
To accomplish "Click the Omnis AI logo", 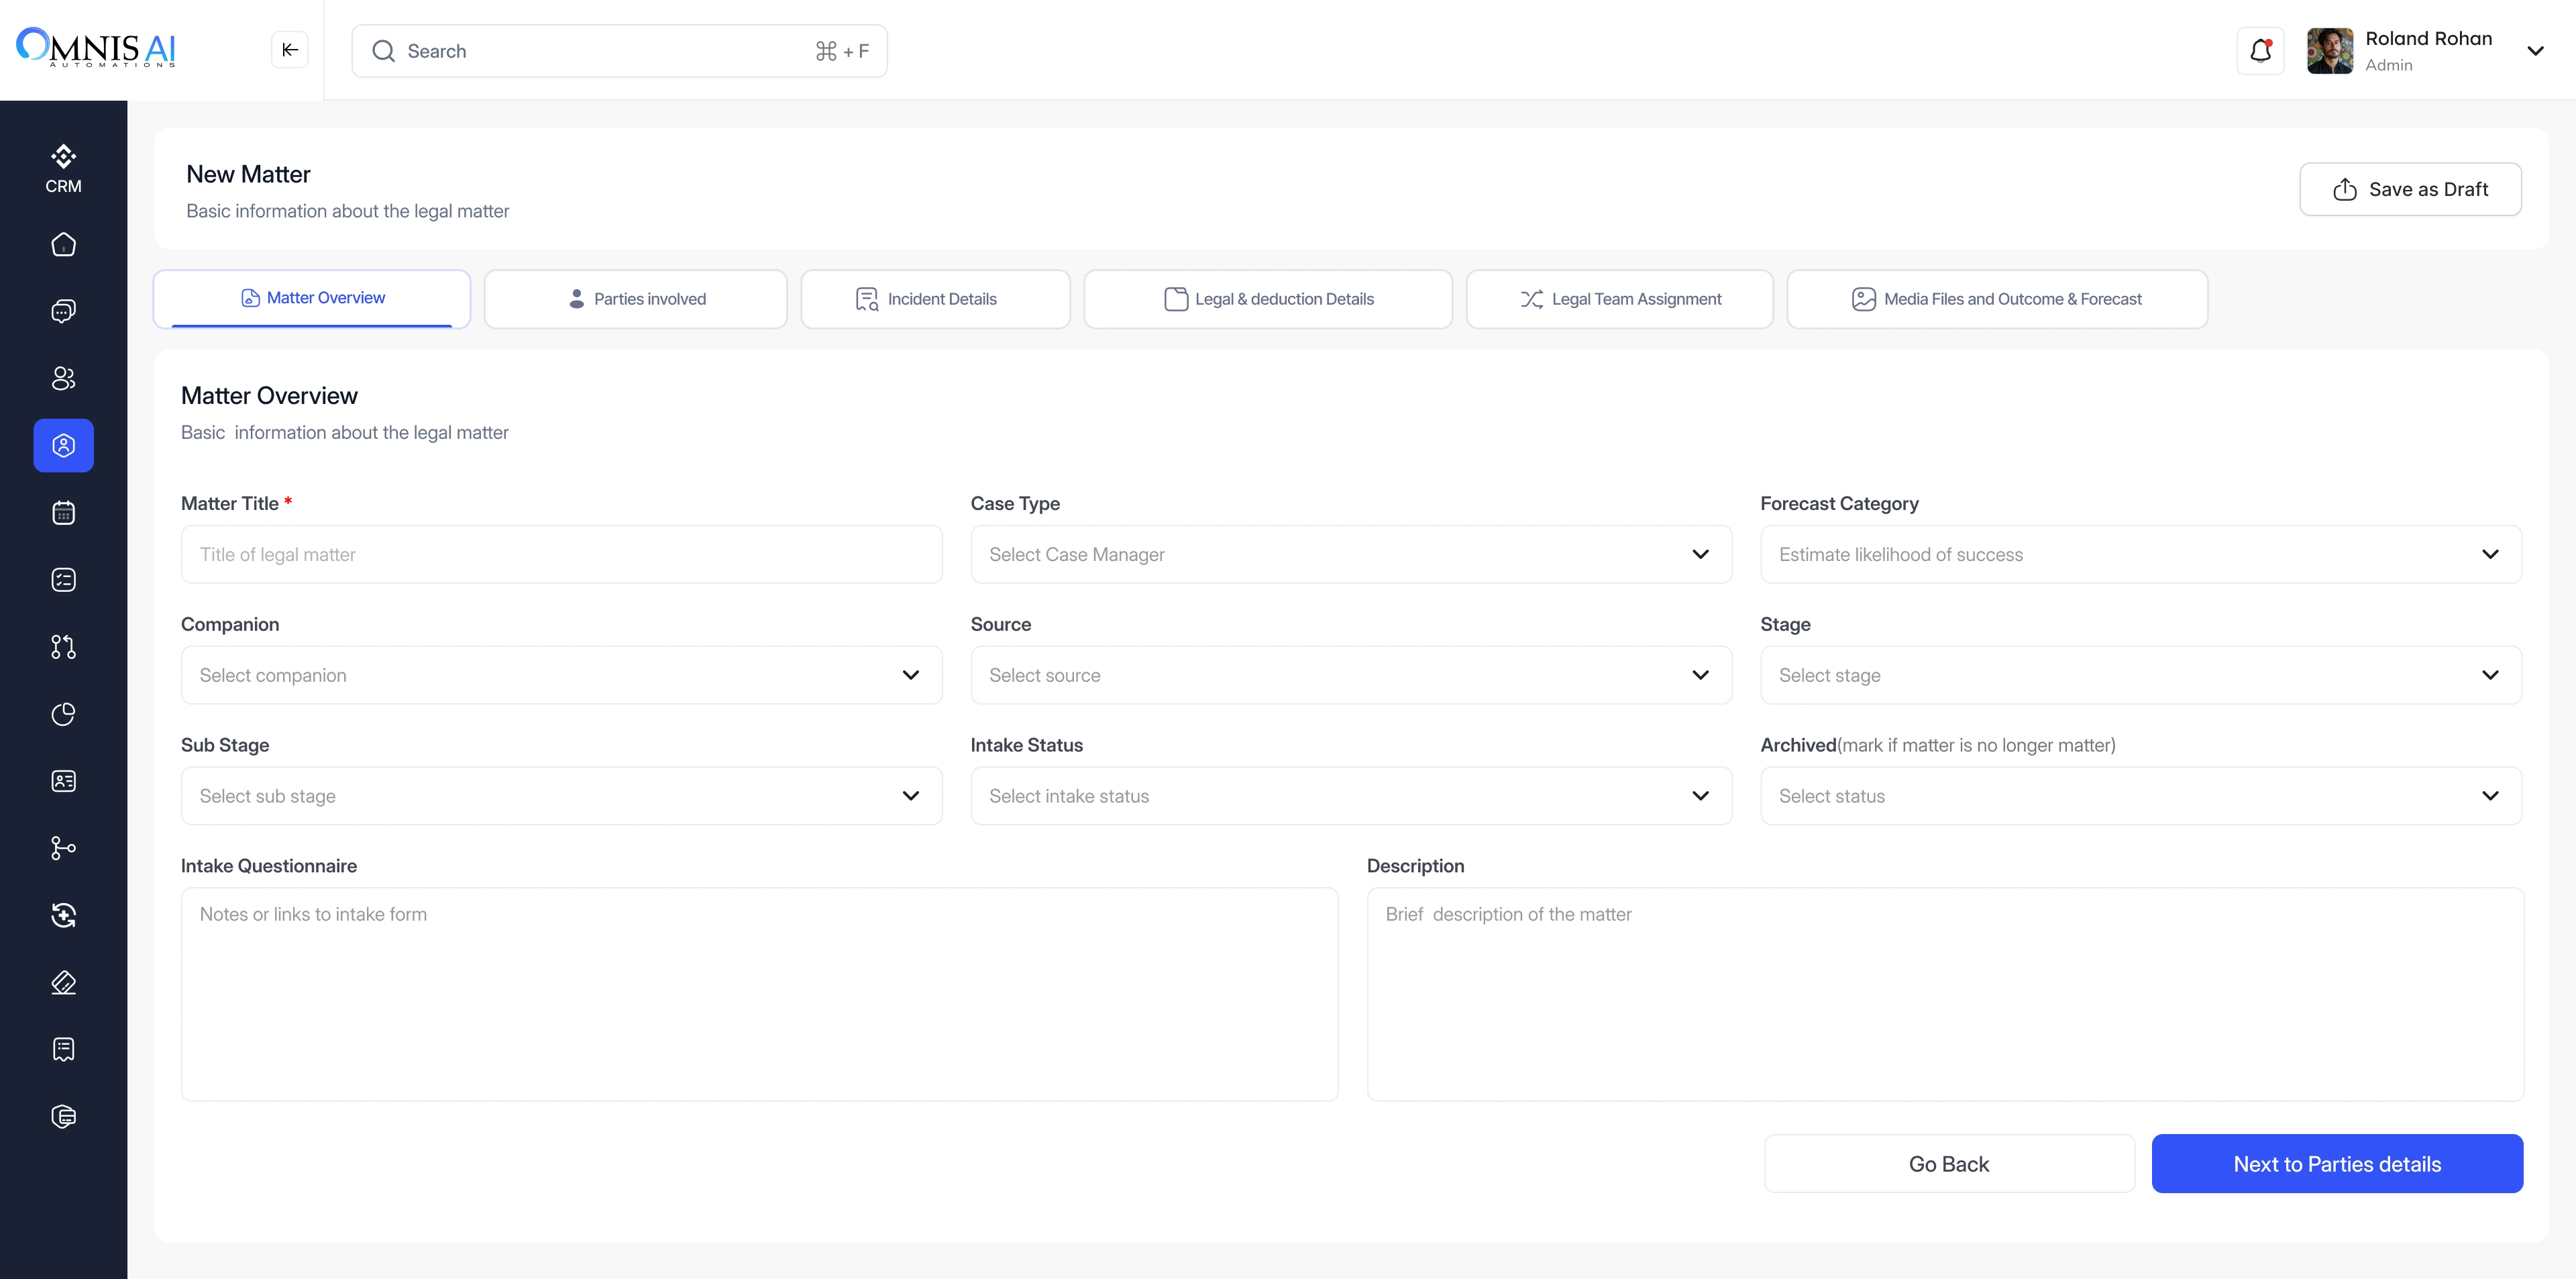I will pos(96,47).
